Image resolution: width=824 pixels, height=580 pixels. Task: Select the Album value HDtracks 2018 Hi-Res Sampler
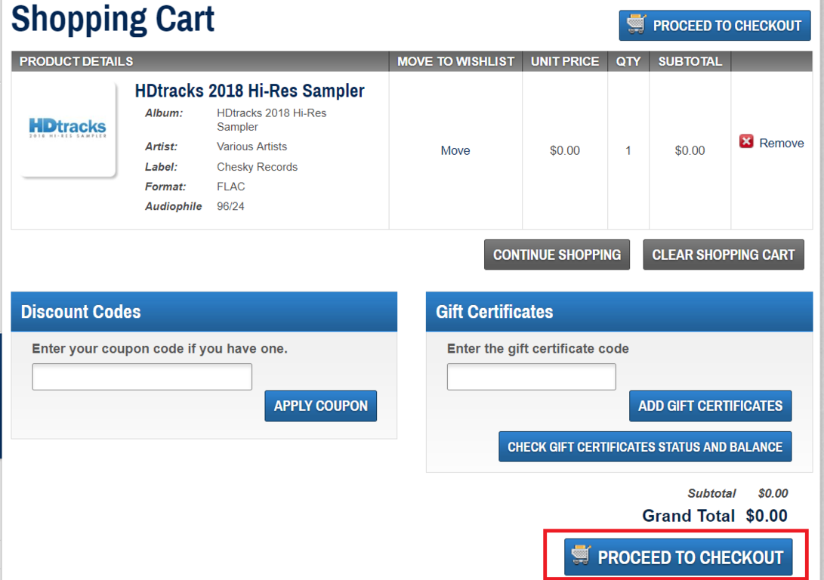pyautogui.click(x=271, y=120)
